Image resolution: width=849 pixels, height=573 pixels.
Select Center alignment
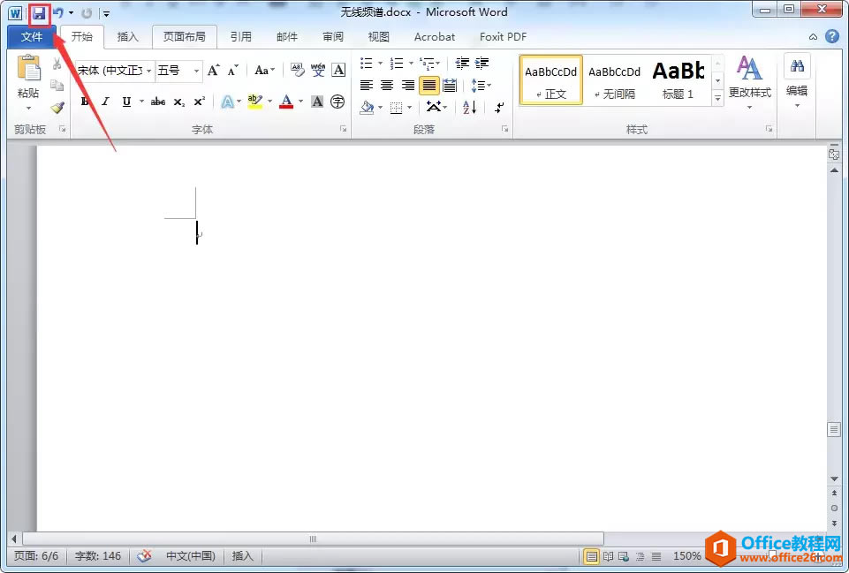387,86
